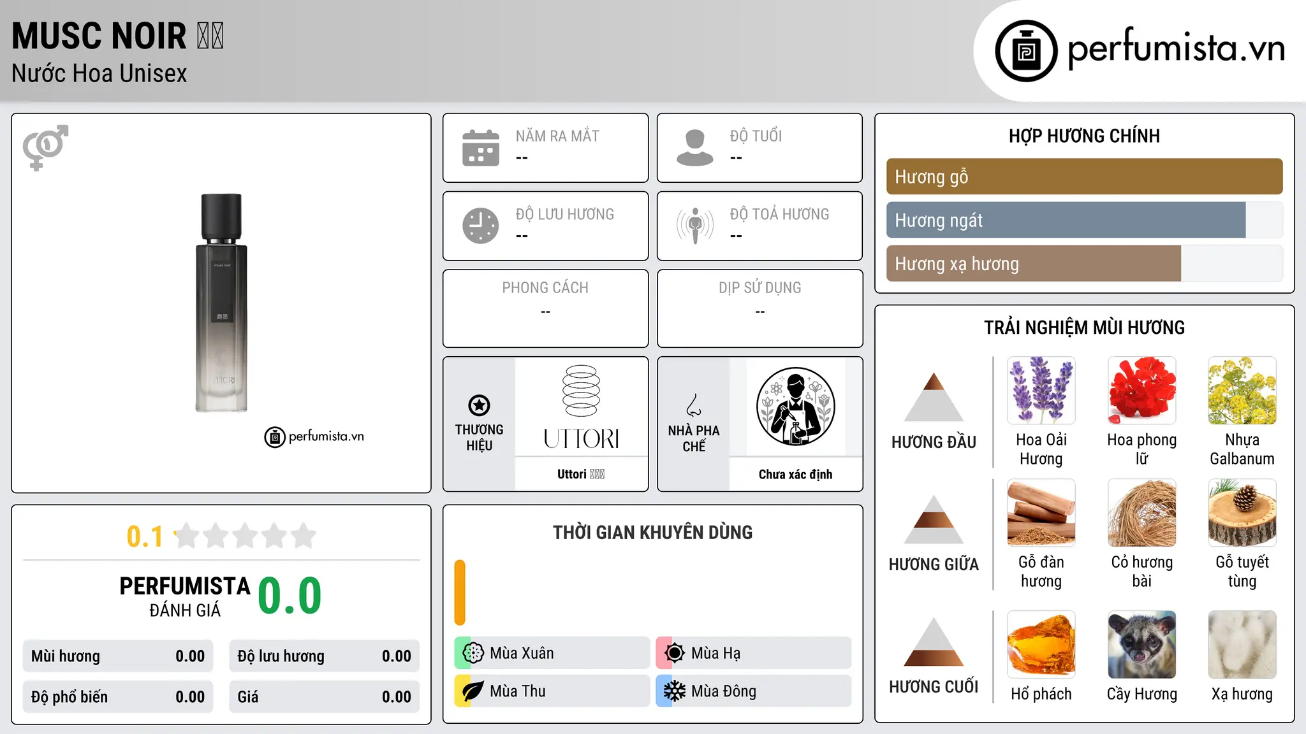The height and width of the screenshot is (734, 1306).
Task: Click the Hương ngát accord bar
Action: pyautogui.click(x=1084, y=220)
